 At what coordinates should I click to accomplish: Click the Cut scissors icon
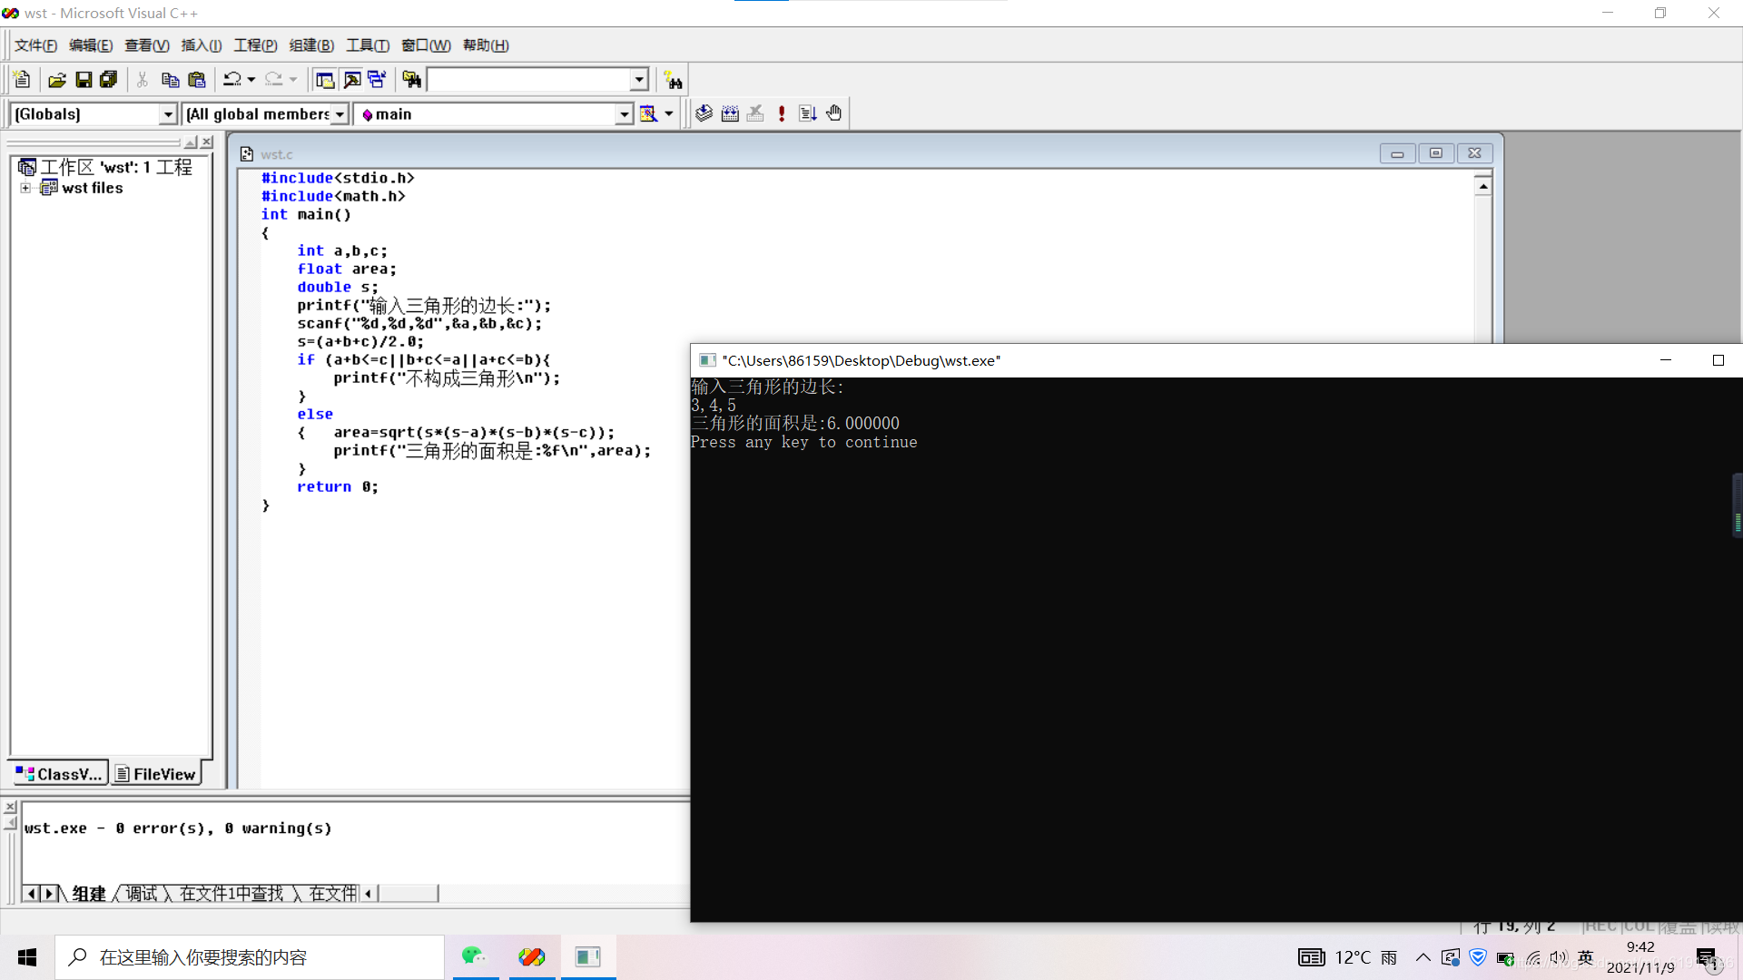143,80
